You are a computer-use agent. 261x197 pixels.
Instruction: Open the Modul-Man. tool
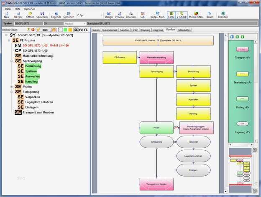(x=196, y=15)
